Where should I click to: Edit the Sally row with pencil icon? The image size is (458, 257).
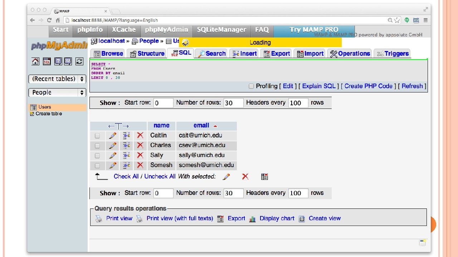(x=113, y=155)
